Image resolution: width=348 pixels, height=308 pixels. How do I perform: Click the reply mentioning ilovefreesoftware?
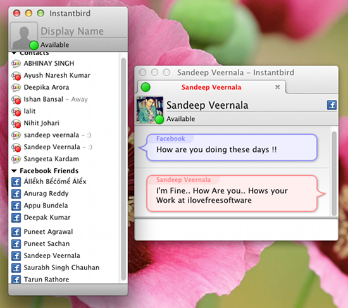click(x=222, y=195)
